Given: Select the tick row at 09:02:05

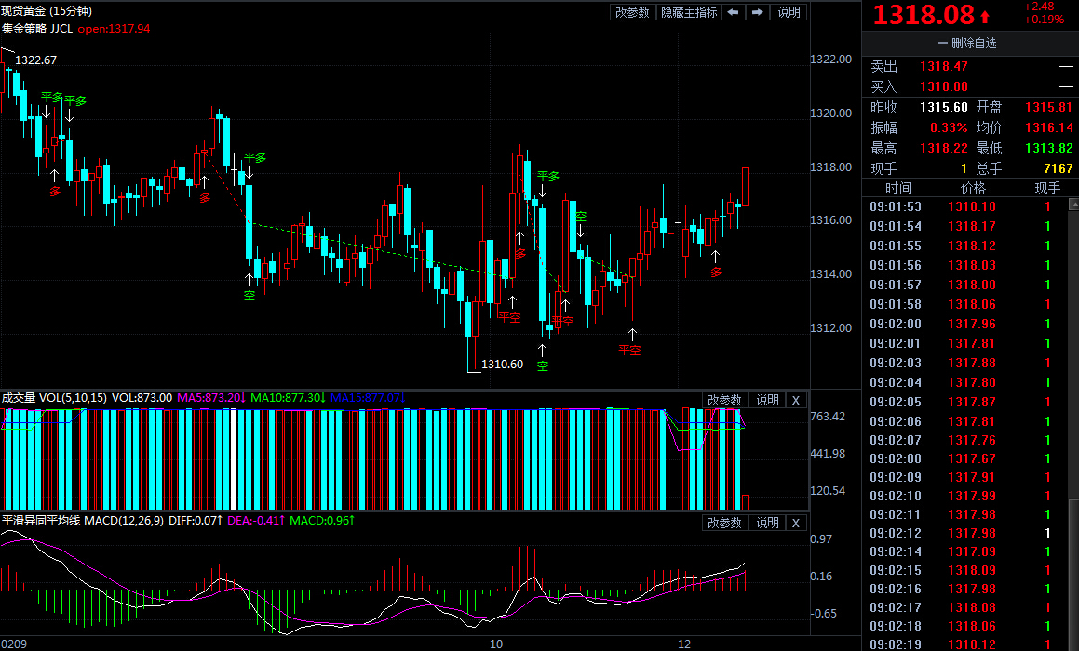Looking at the screenshot, I should pos(964,402).
